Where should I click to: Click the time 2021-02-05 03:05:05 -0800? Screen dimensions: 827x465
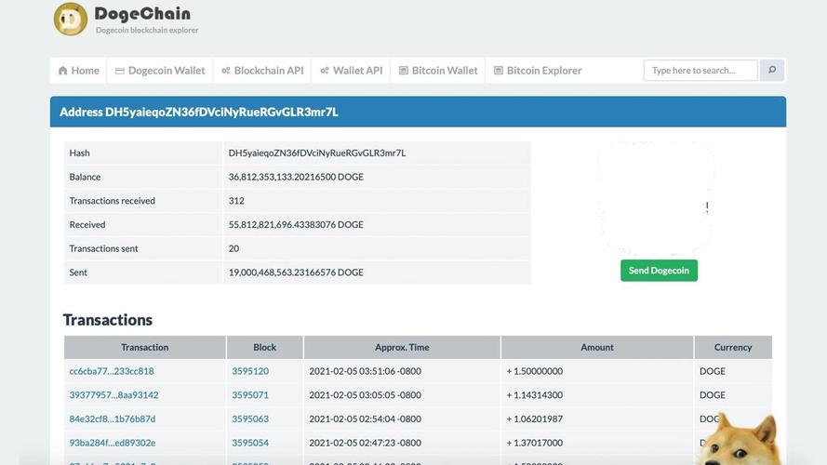(365, 395)
